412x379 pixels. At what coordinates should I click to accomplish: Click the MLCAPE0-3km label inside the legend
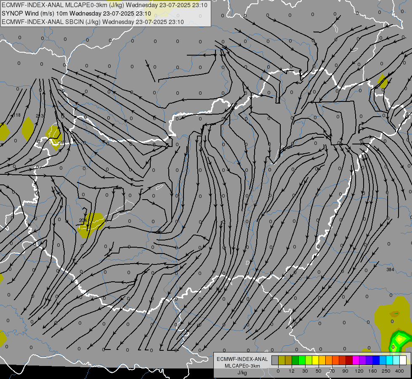click(x=242, y=366)
